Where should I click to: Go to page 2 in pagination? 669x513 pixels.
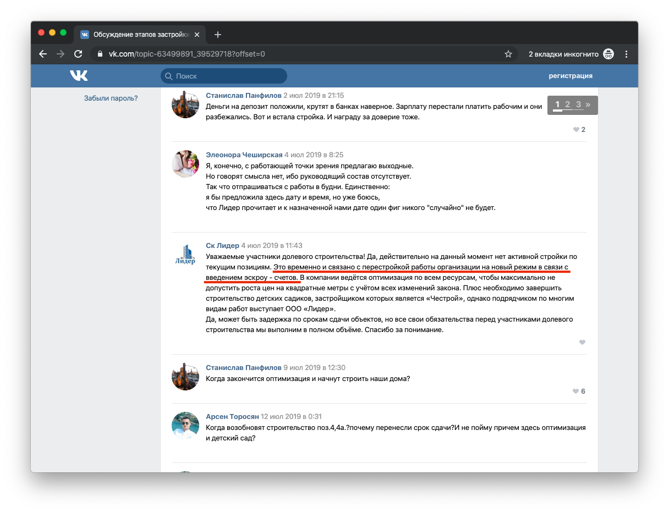[568, 104]
